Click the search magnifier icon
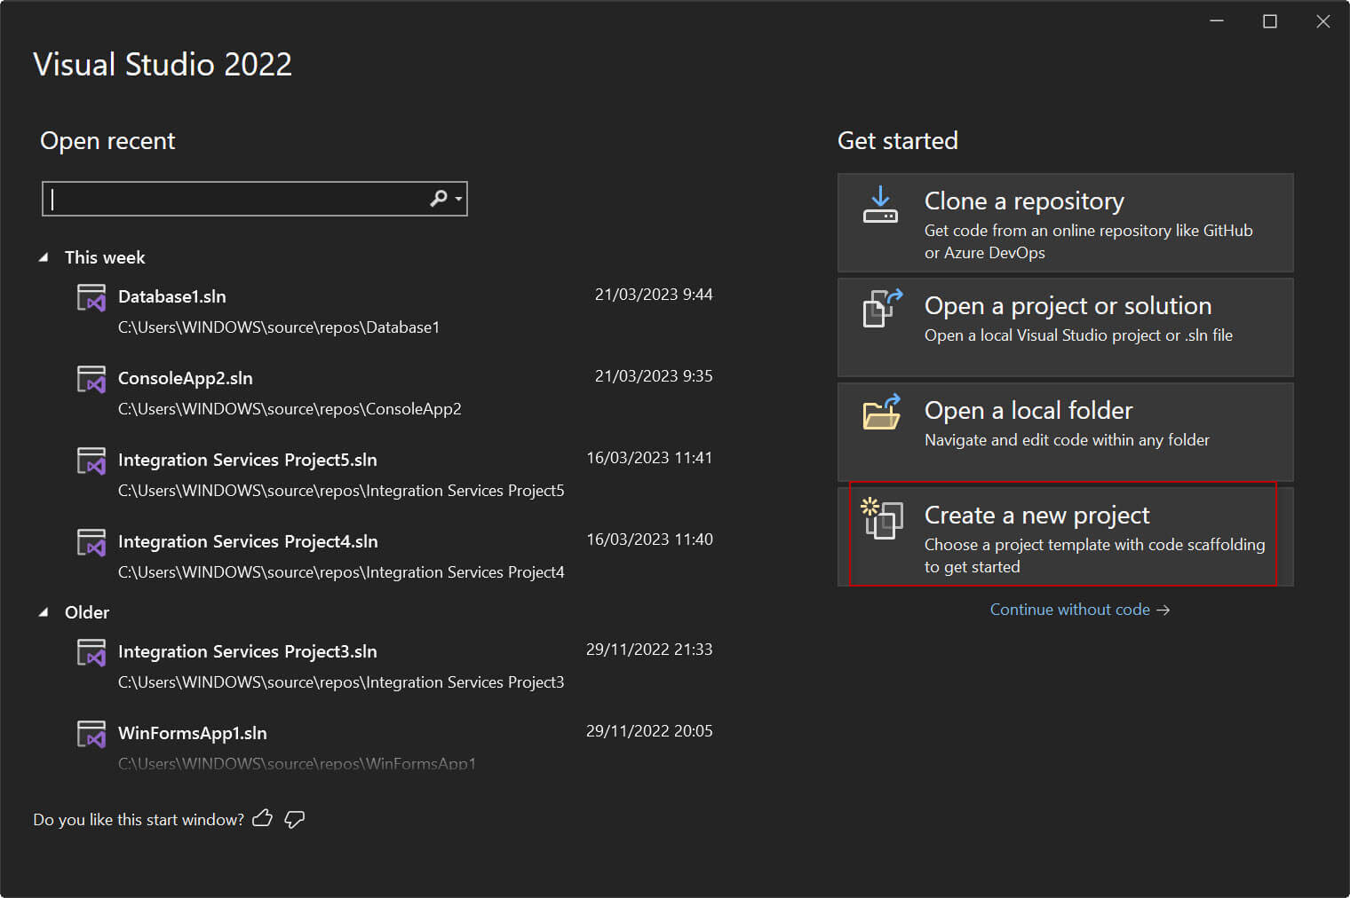 pos(437,199)
